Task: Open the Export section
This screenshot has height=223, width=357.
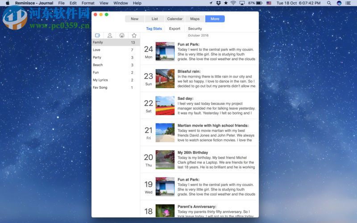Action: pos(174,29)
